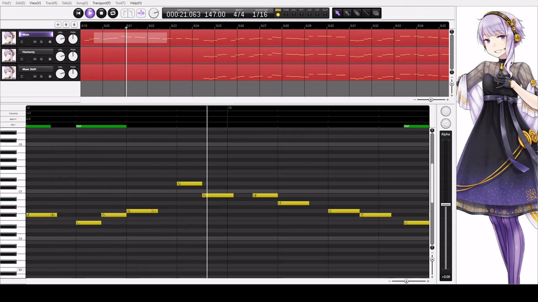This screenshot has height=302, width=538.
Task: Click the track timeline horizontal zoom slider
Action: tap(431, 100)
